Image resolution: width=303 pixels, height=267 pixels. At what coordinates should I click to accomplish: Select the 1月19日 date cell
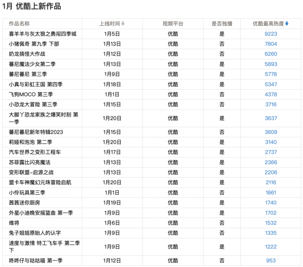pyautogui.click(x=112, y=203)
